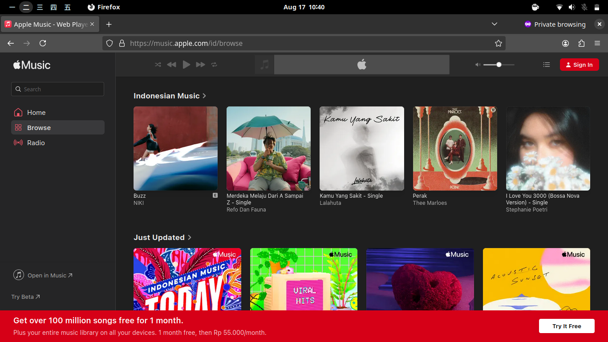This screenshot has width=608, height=342.
Task: Skip to the next track
Action: click(x=201, y=65)
